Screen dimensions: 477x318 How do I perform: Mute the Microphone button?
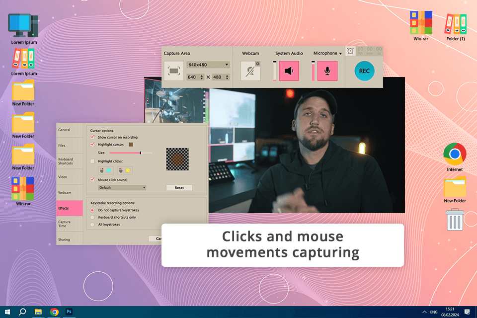click(327, 71)
